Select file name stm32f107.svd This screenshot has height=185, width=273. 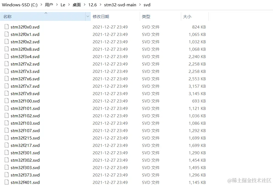click(25, 130)
